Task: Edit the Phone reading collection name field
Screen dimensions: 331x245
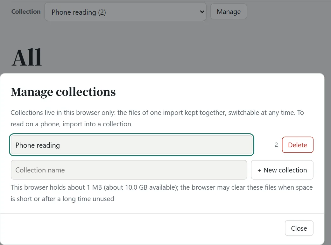Action: (x=131, y=145)
